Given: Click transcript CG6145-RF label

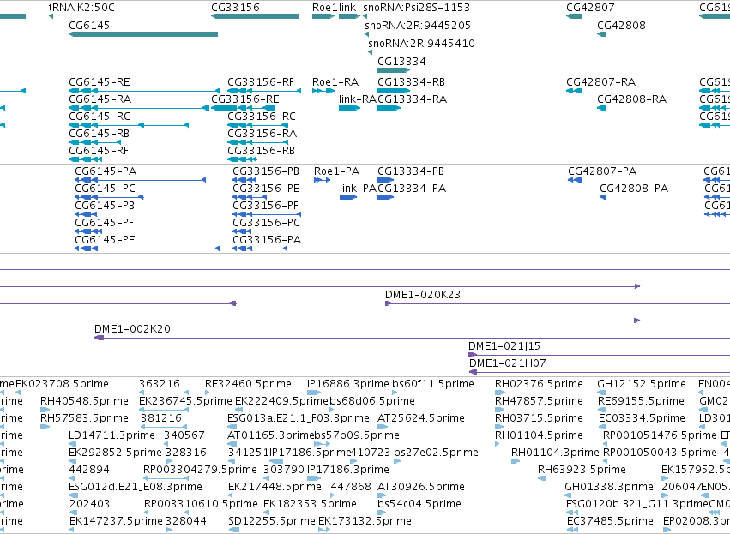Looking at the screenshot, I should point(99,151).
